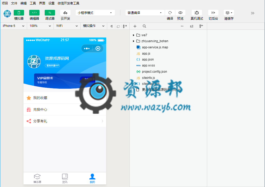Show more toolbar items via double chevron
The image size is (265, 187).
tap(253, 13)
